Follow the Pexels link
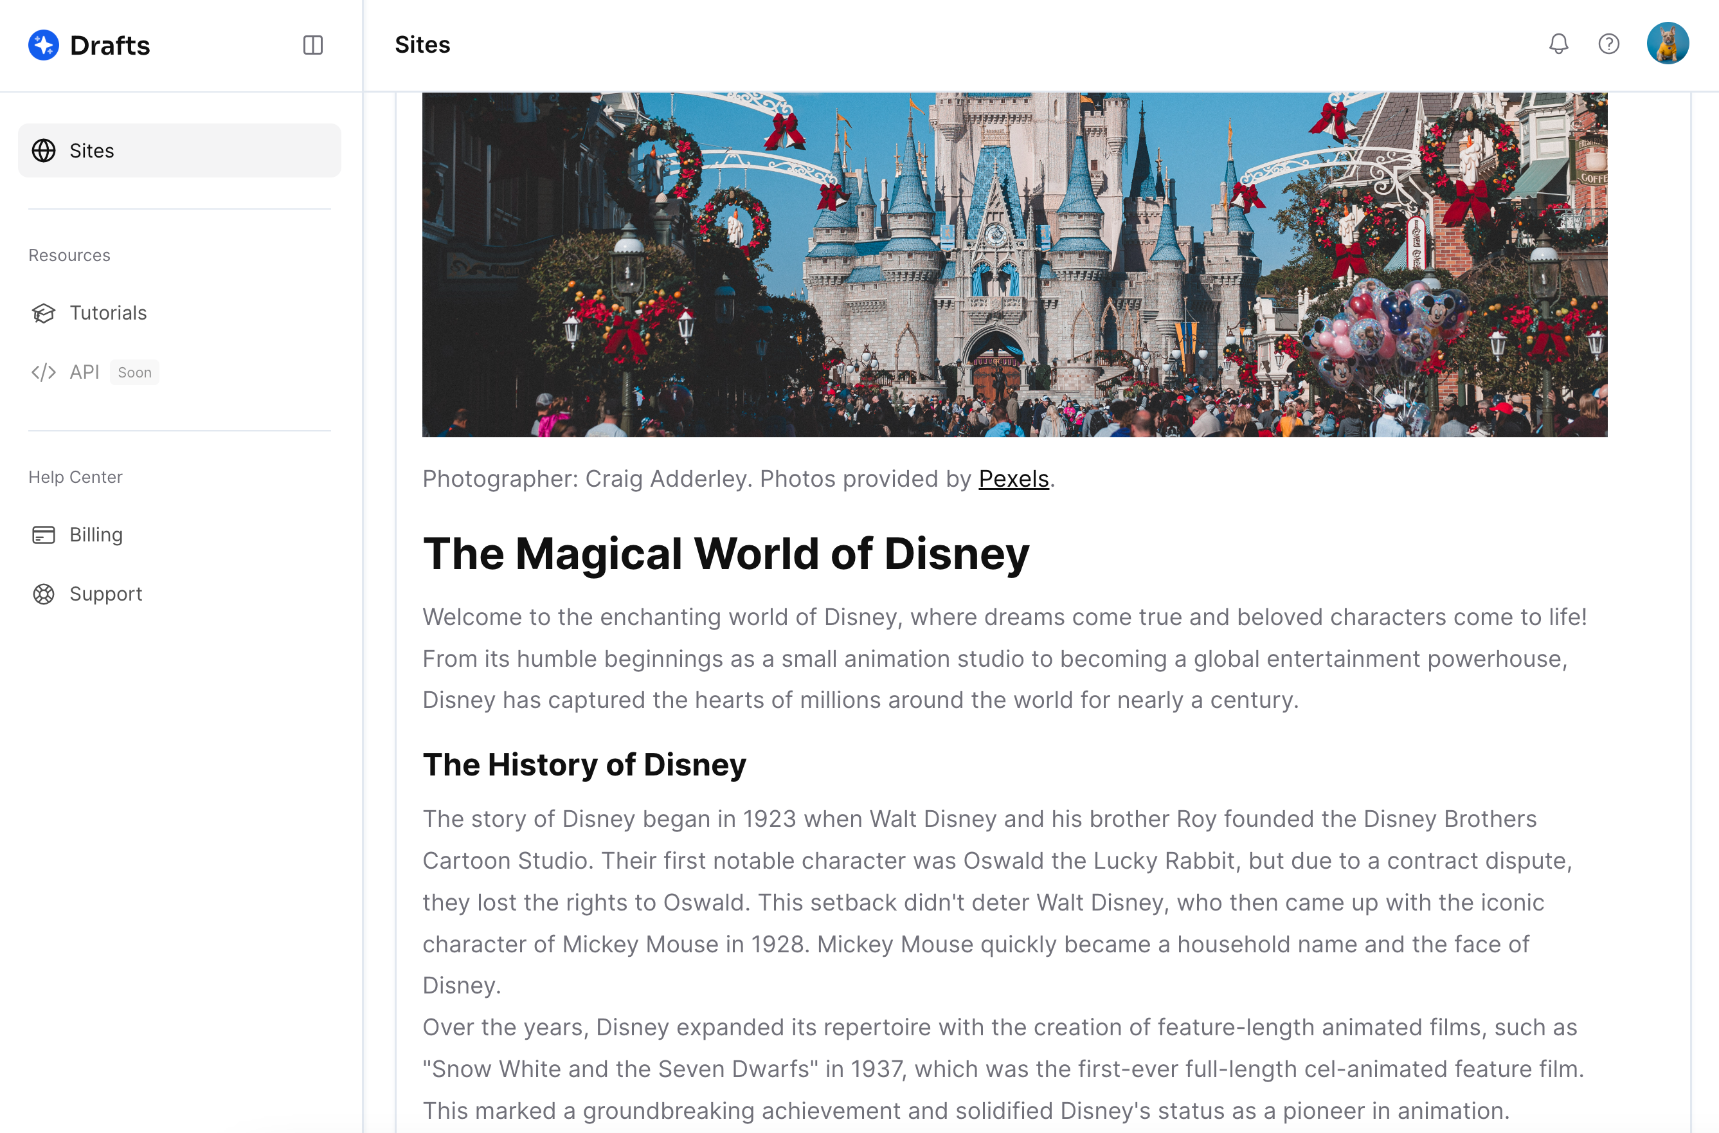 1013,478
